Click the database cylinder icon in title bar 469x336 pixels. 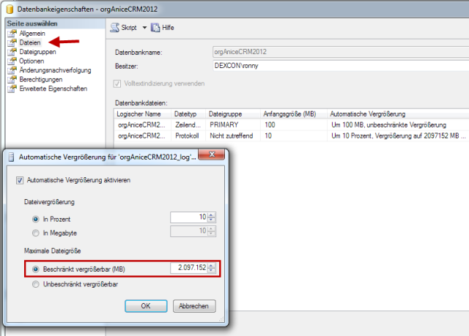[x=10, y=10]
